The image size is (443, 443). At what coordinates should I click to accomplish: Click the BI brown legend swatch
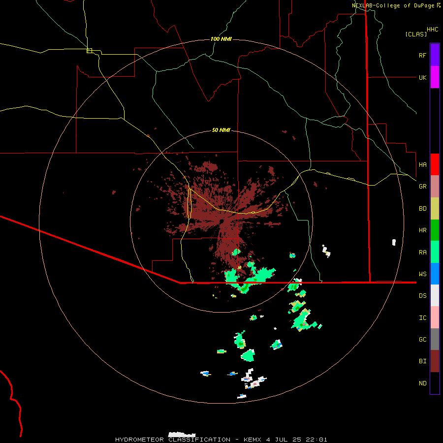pyautogui.click(x=435, y=361)
